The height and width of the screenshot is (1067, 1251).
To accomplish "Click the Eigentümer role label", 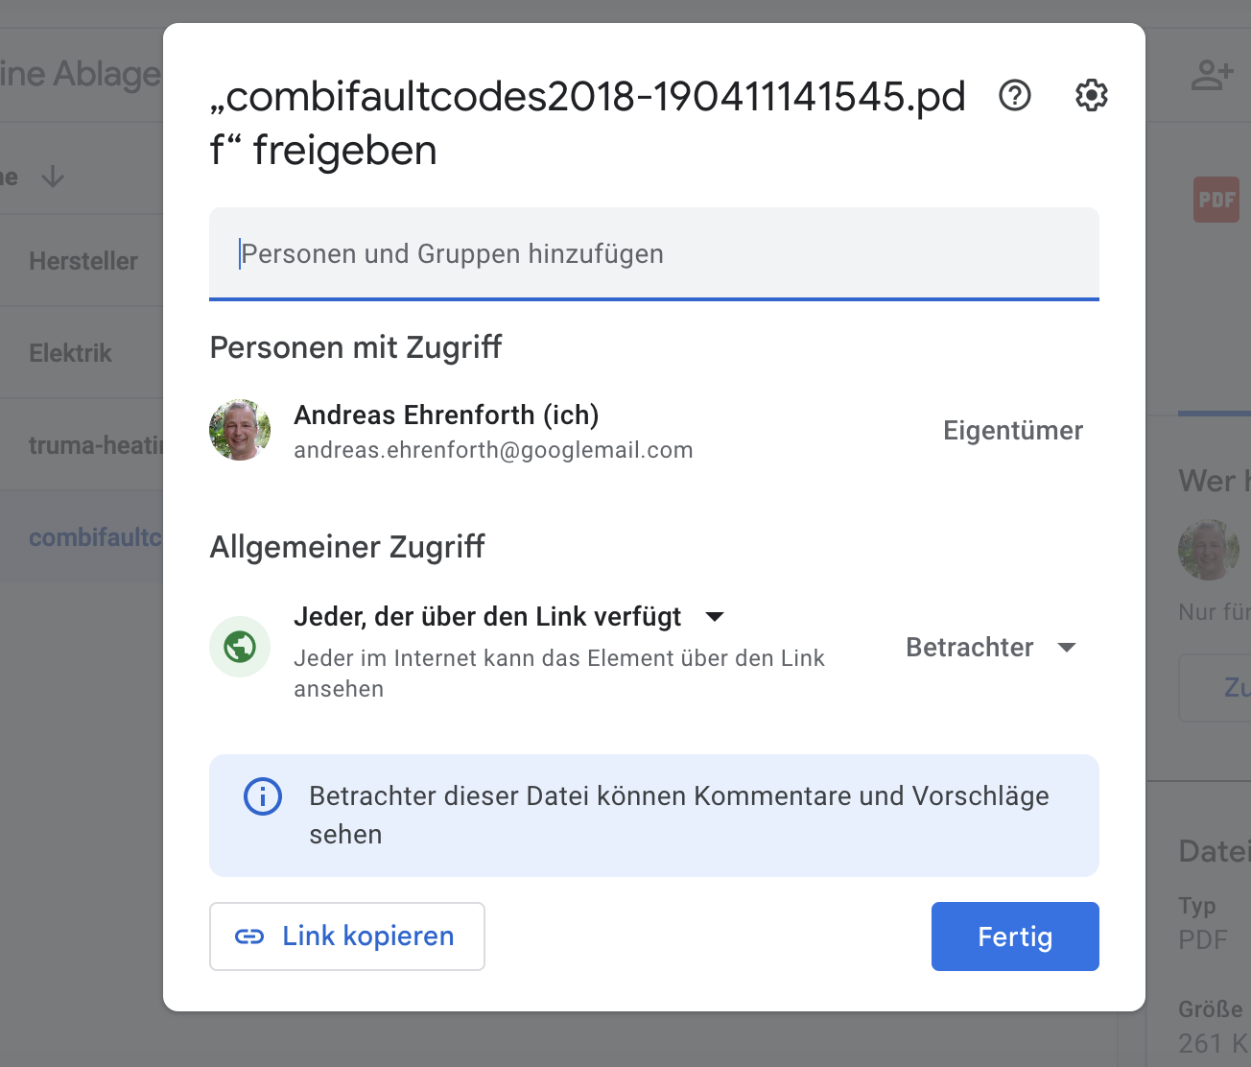I will (x=1013, y=431).
